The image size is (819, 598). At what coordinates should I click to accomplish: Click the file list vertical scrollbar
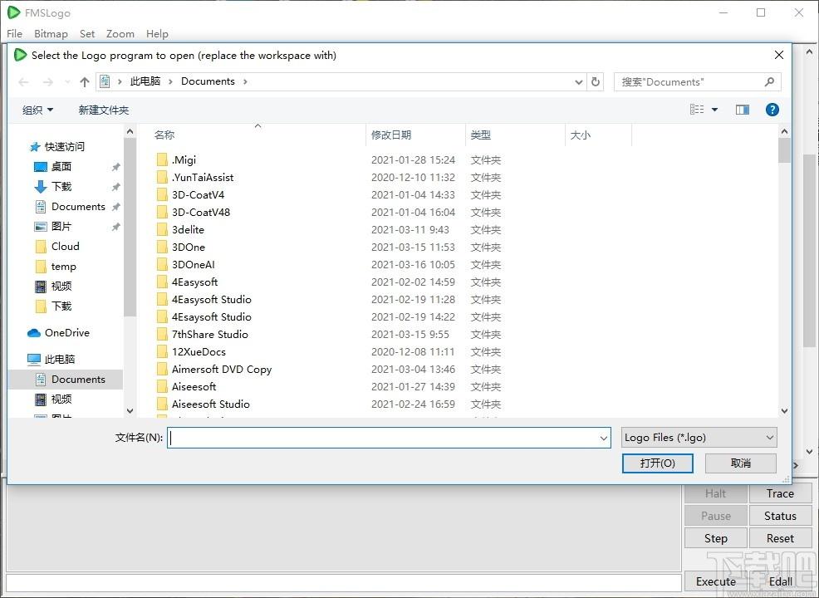tap(784, 274)
